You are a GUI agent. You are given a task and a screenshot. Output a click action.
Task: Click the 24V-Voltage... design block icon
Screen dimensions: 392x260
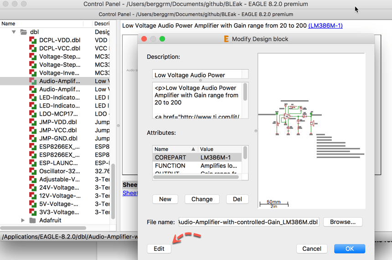(33, 188)
